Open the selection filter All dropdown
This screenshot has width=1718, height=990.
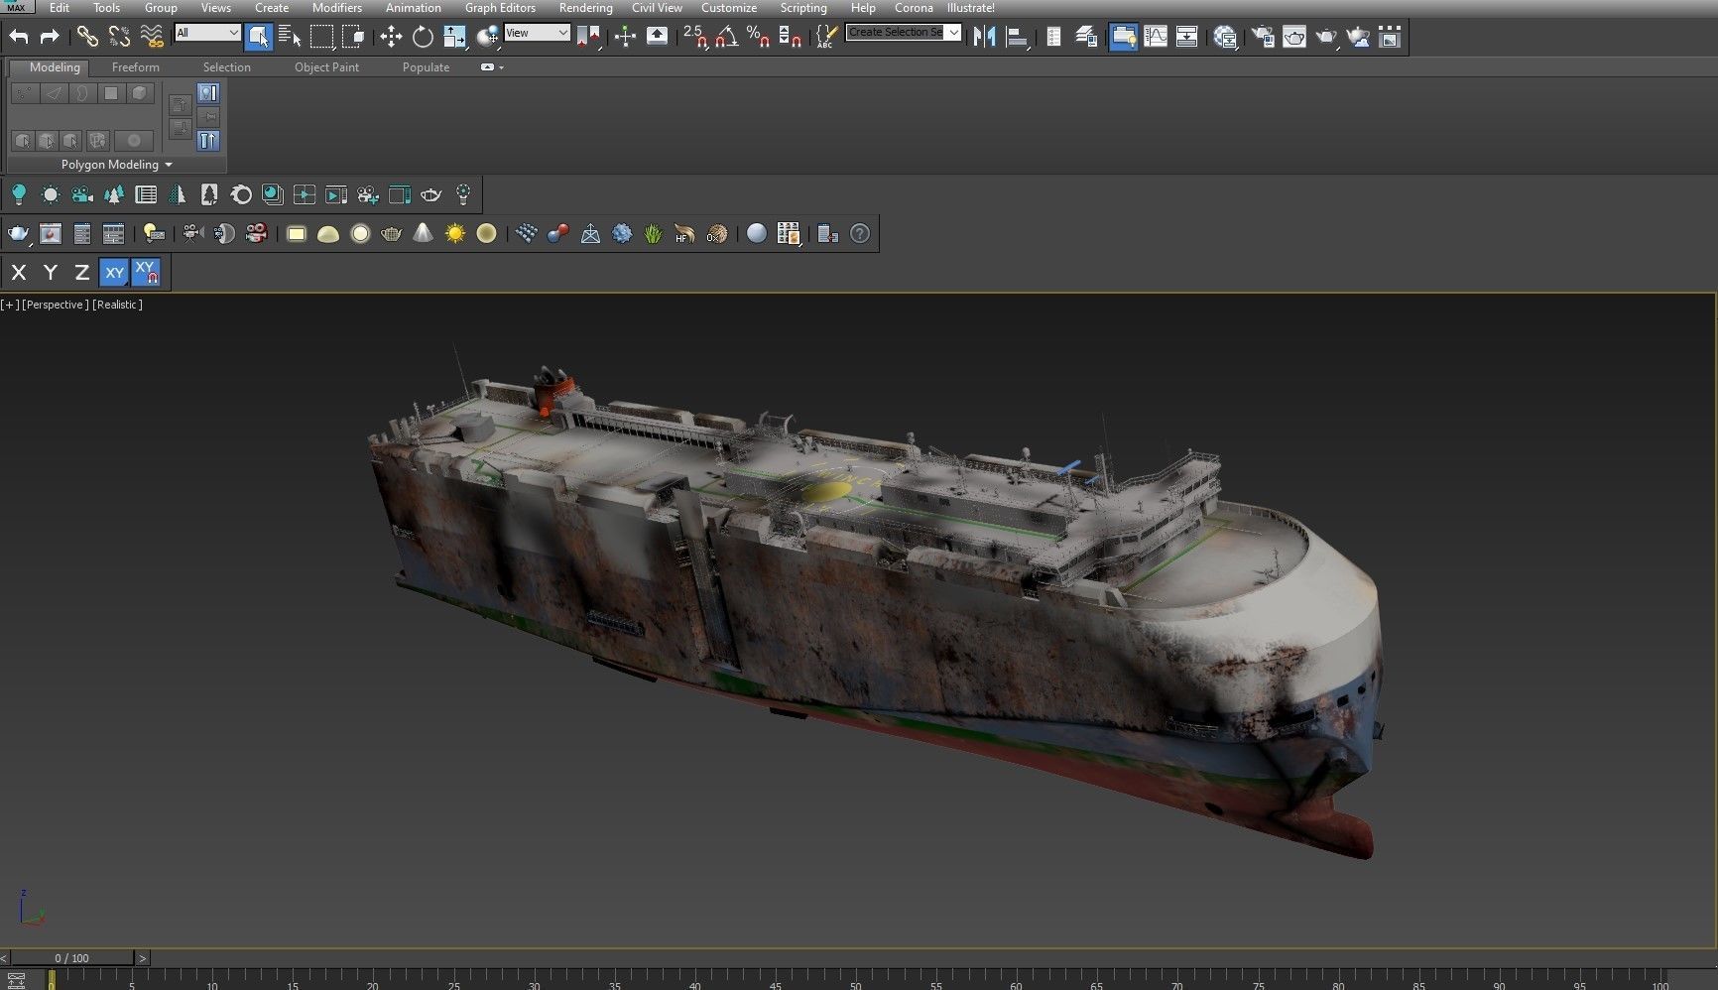(207, 33)
